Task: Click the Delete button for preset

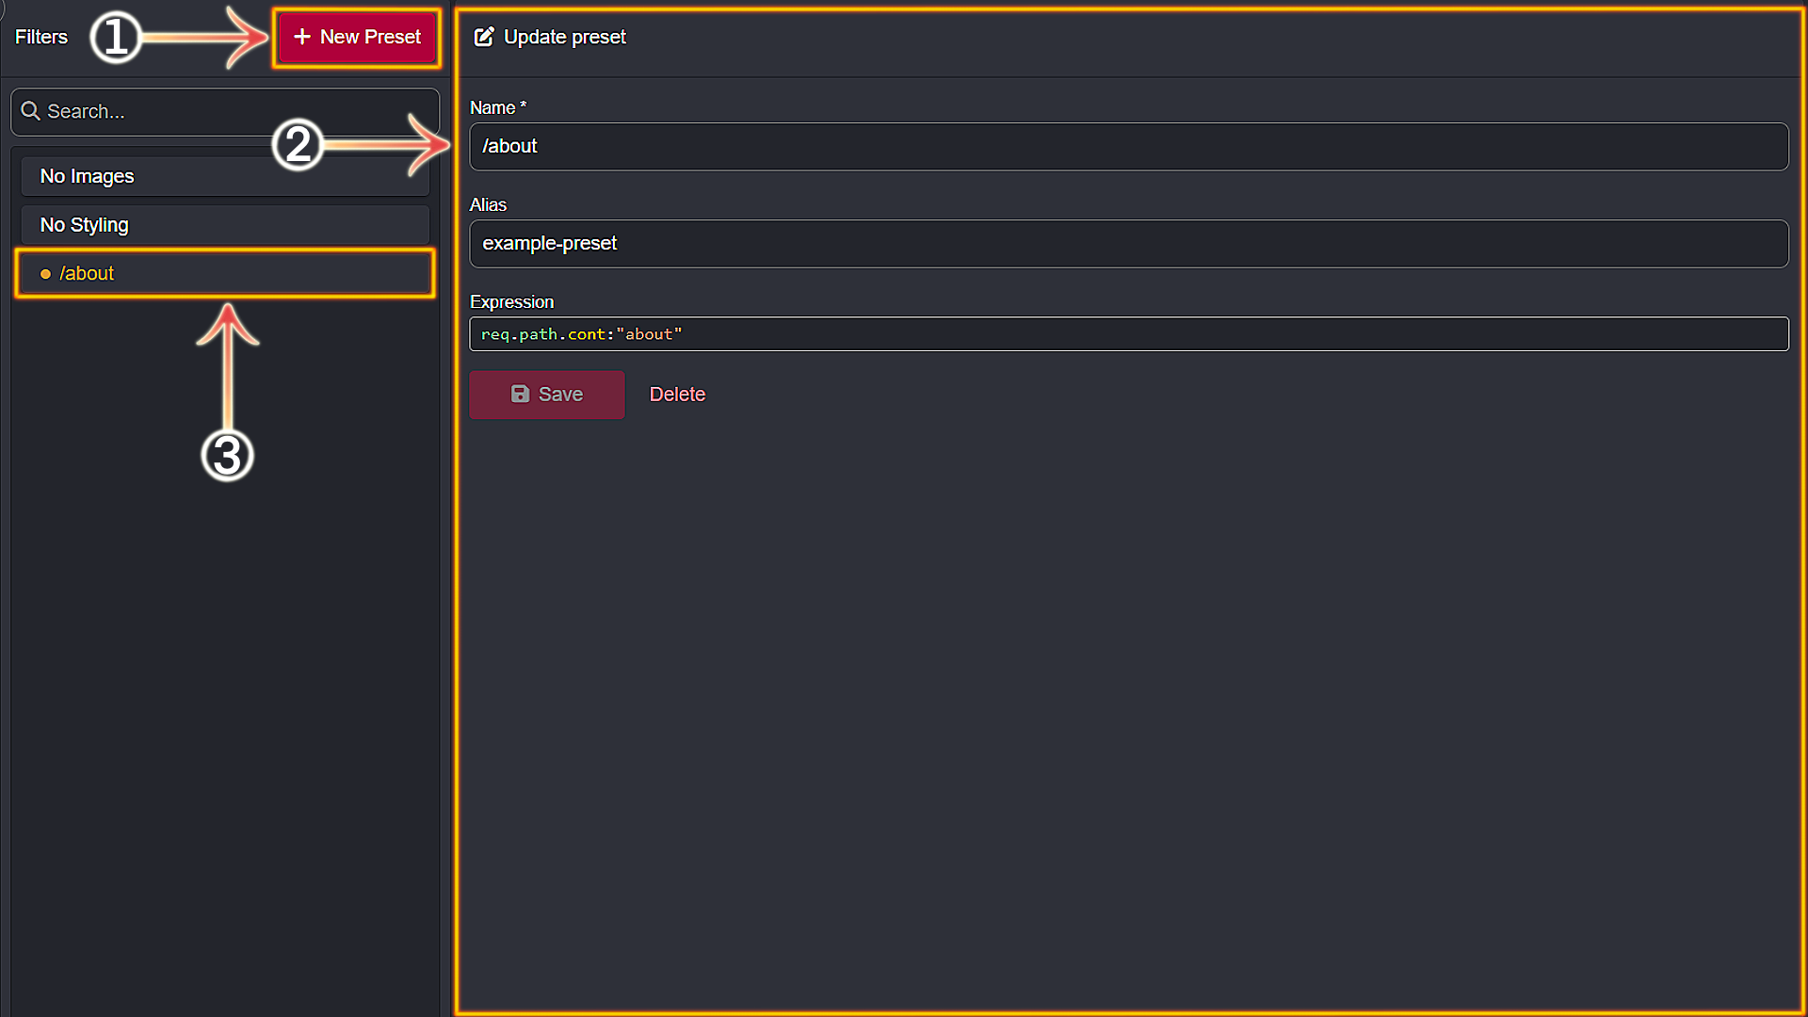Action: tap(677, 394)
